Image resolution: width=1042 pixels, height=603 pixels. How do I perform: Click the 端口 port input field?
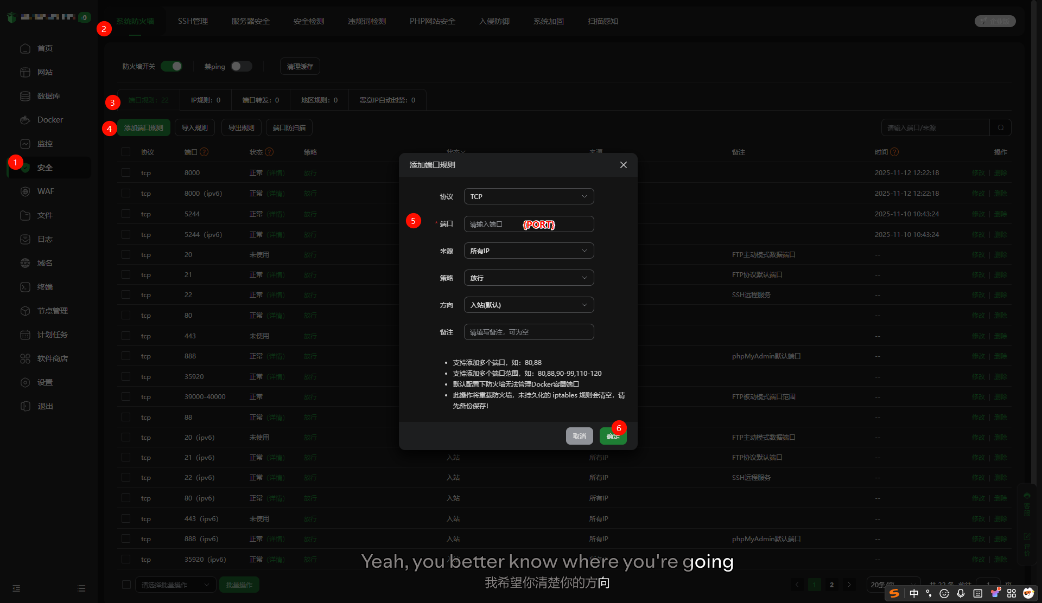pyautogui.click(x=529, y=224)
